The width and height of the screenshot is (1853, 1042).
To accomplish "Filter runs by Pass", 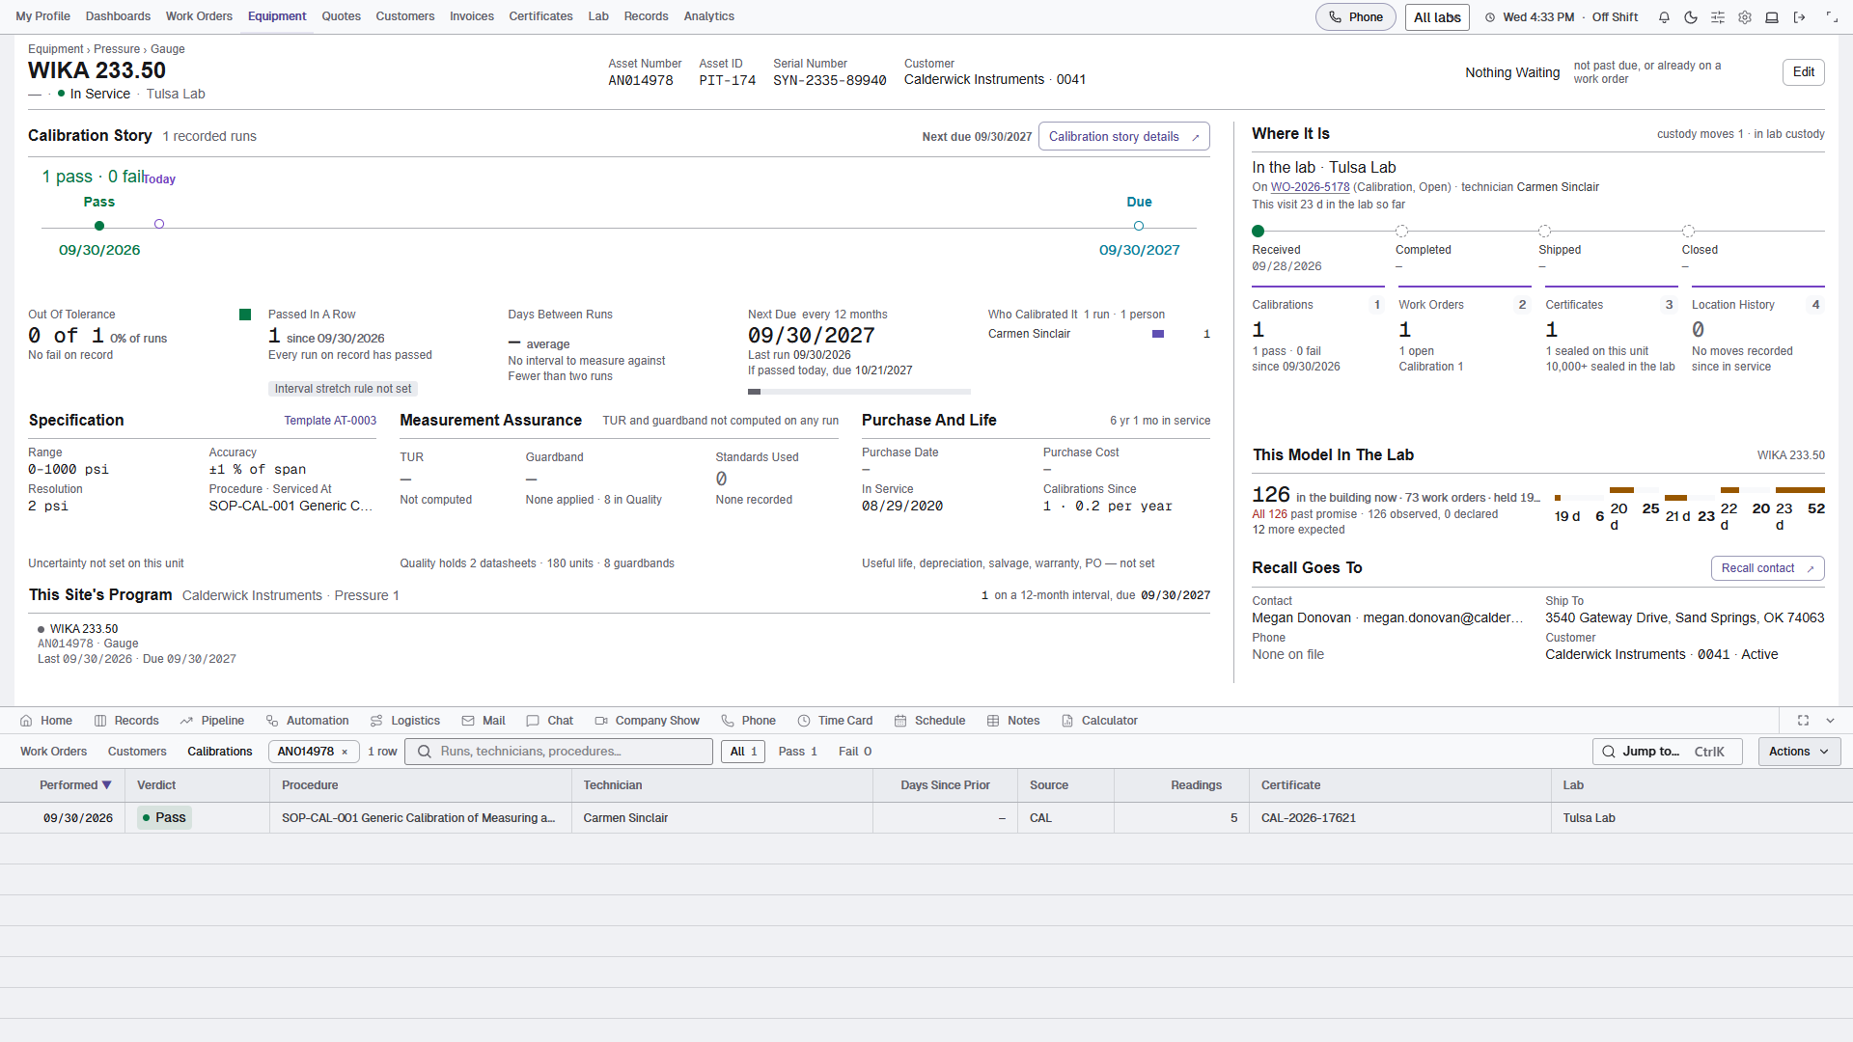I will (797, 752).
